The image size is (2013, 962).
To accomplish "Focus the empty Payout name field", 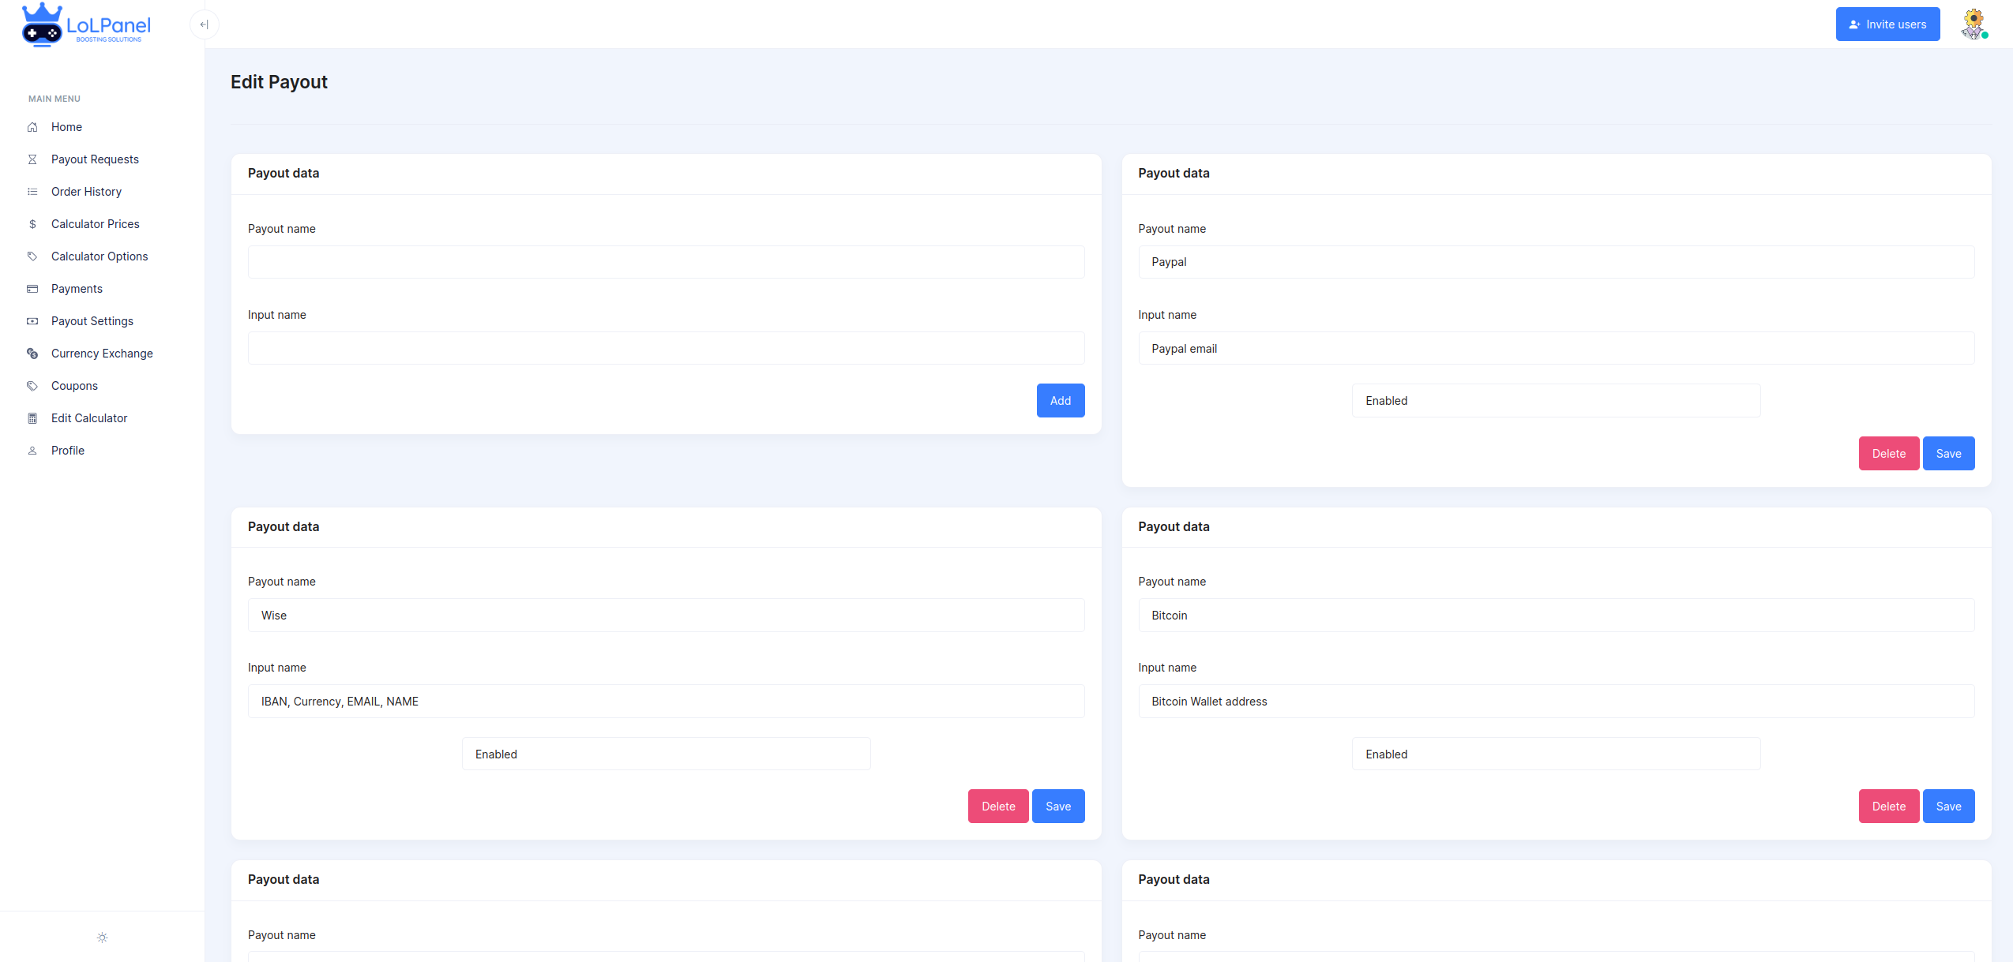I will pos(666,262).
